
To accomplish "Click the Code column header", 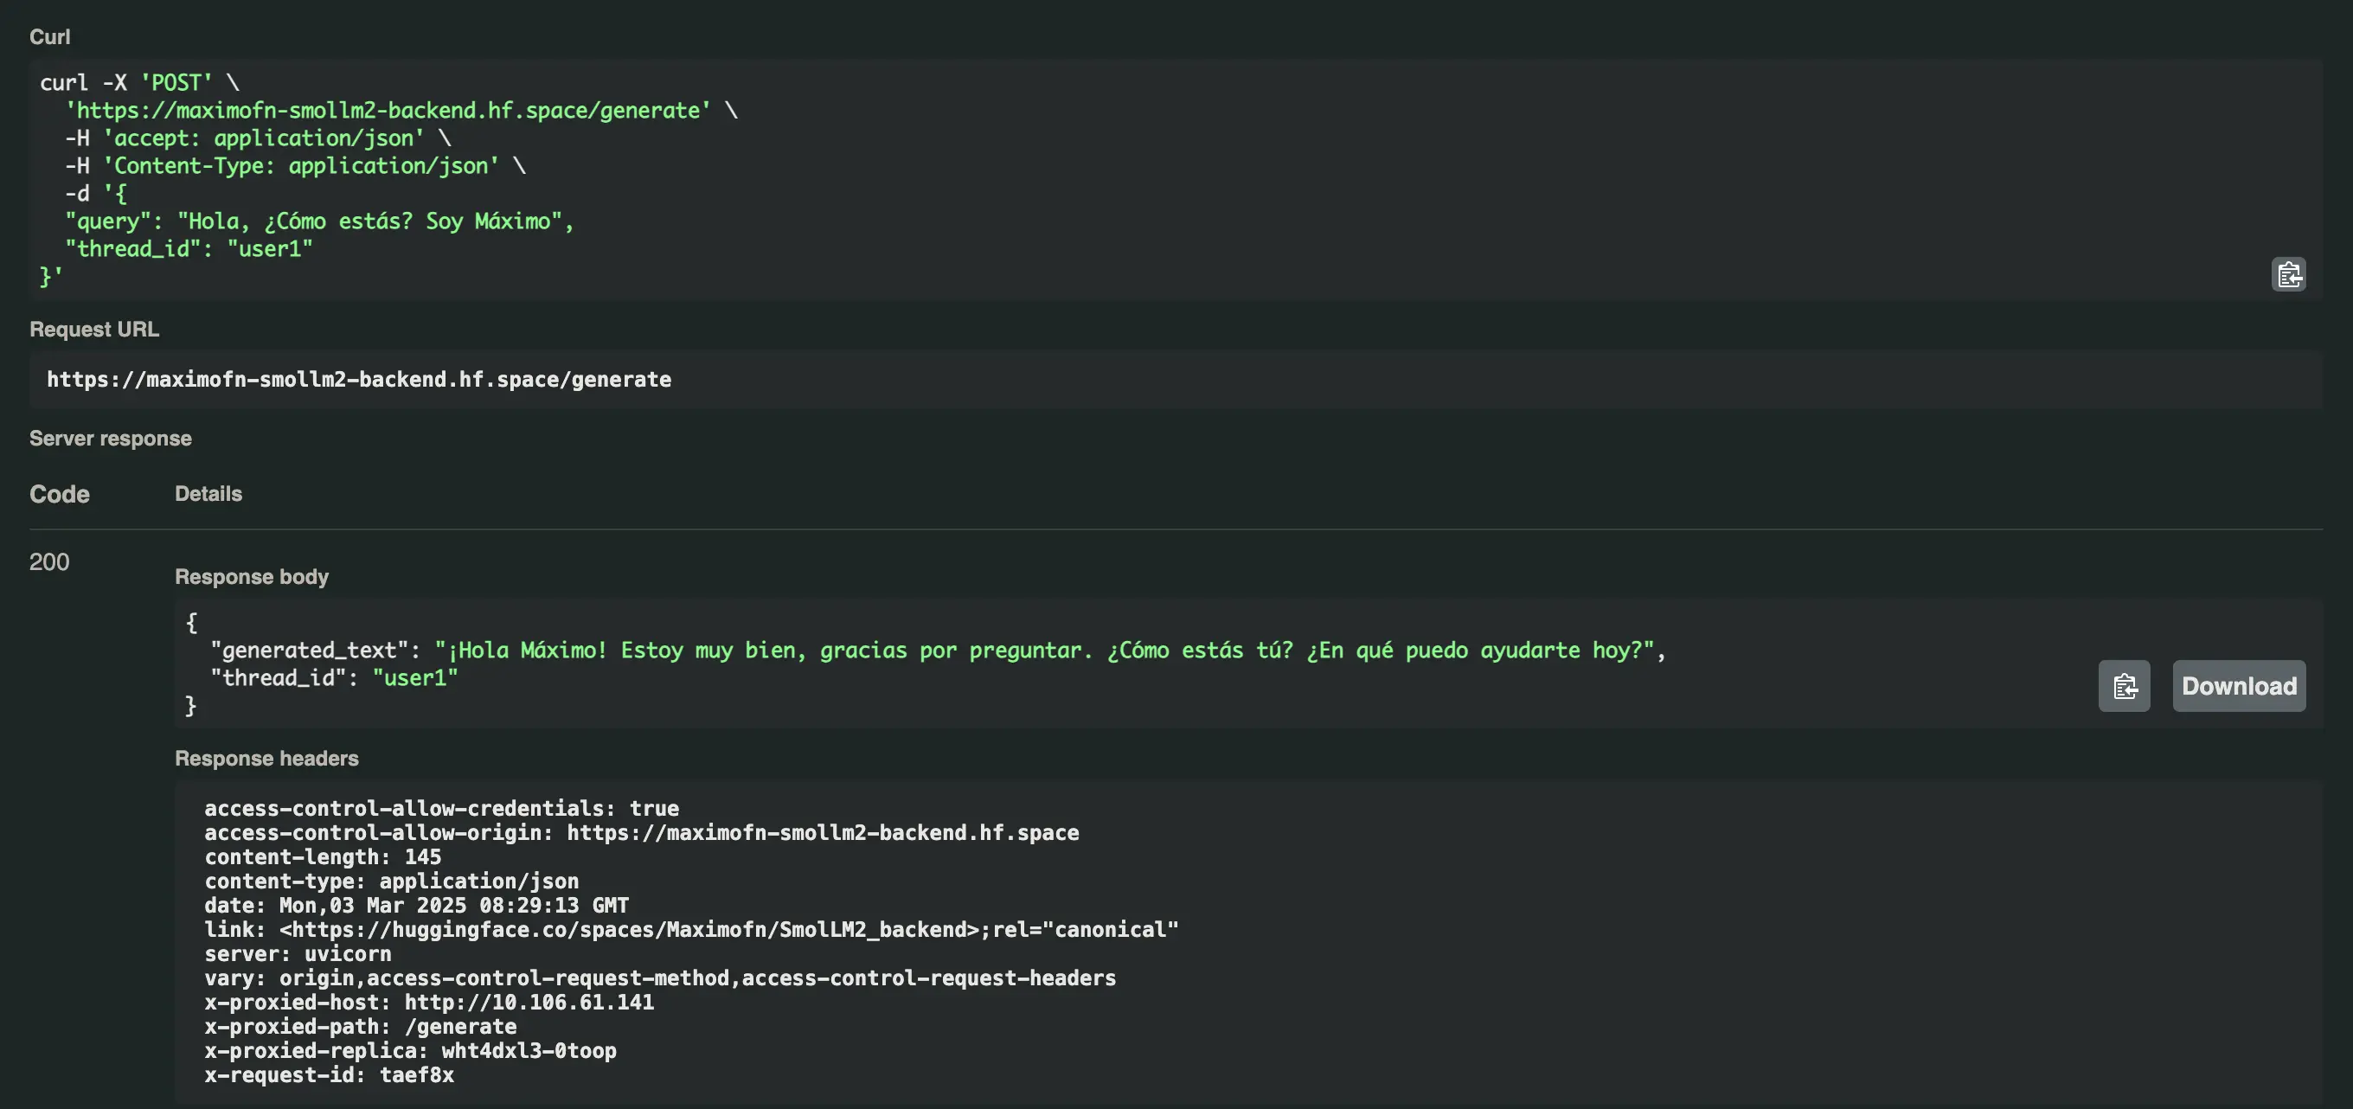I will point(60,494).
